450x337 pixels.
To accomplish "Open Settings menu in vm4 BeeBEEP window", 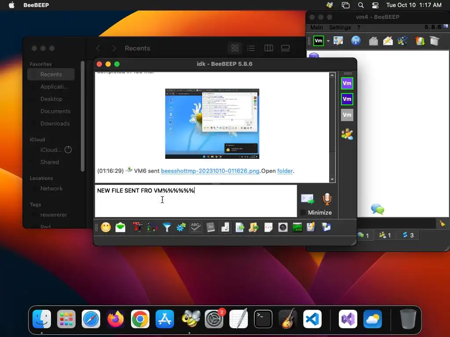I will (340, 28).
